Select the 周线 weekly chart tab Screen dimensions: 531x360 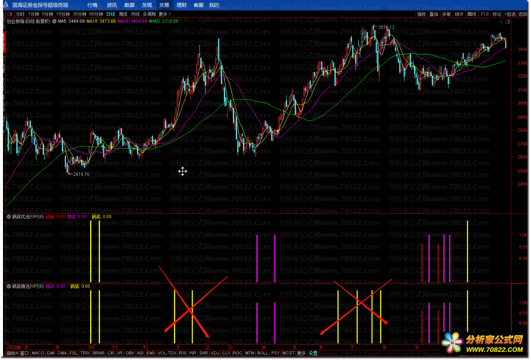pyautogui.click(x=123, y=14)
